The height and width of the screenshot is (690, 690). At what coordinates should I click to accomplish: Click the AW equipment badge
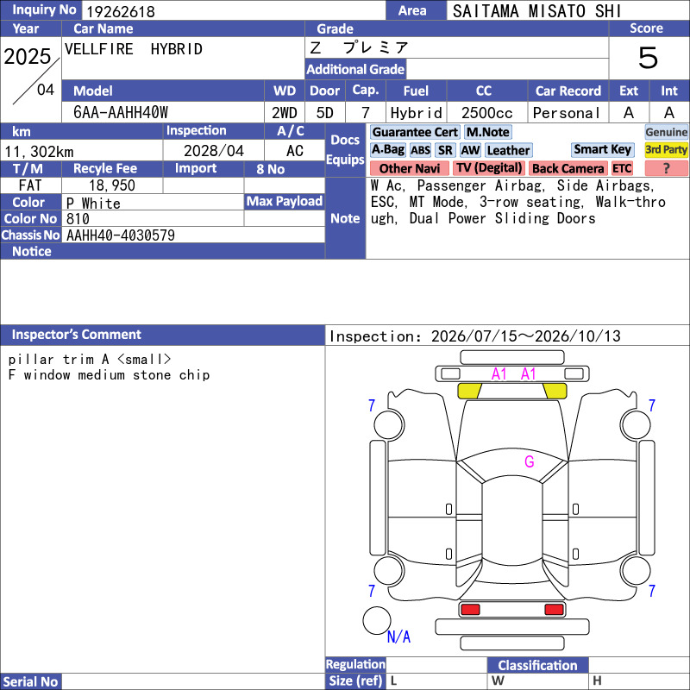pos(470,150)
